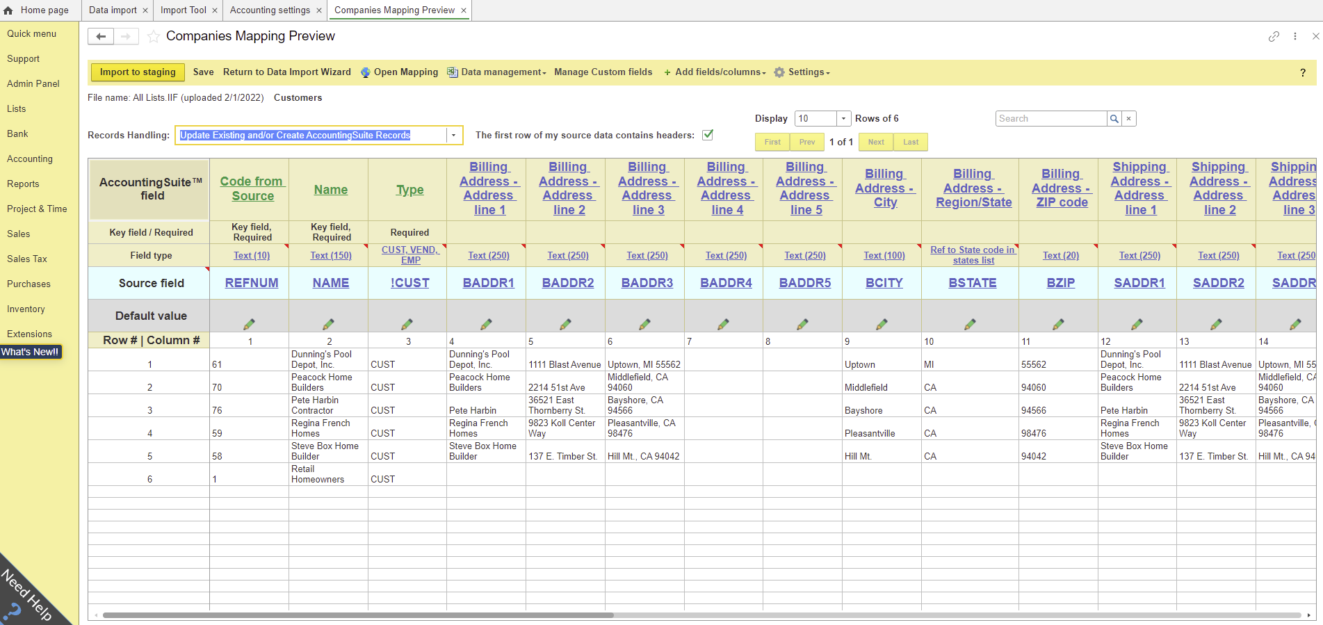Clear the search with the x button
This screenshot has height=625, width=1323.
click(1129, 119)
